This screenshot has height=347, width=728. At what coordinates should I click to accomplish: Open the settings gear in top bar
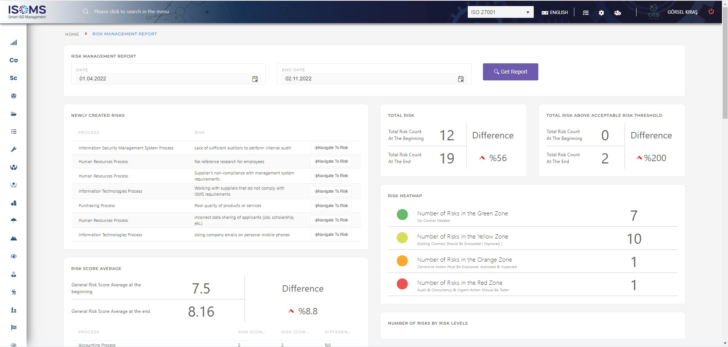601,13
